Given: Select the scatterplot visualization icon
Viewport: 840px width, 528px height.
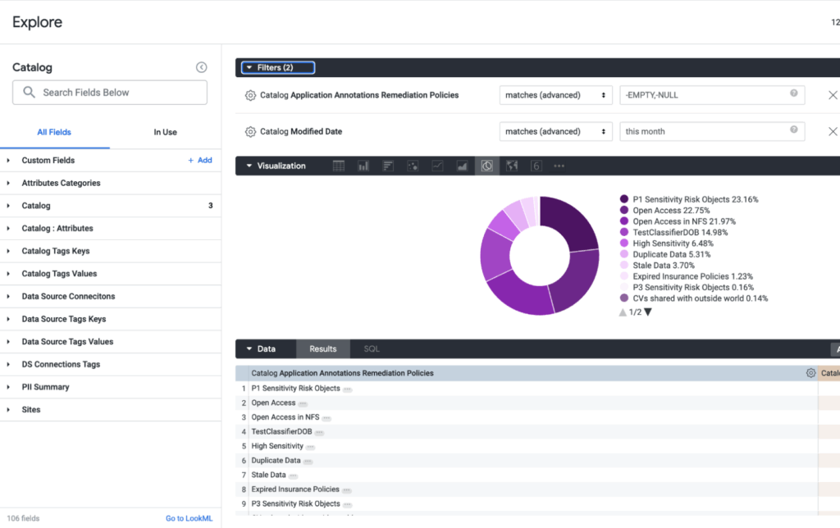Looking at the screenshot, I should (x=413, y=166).
